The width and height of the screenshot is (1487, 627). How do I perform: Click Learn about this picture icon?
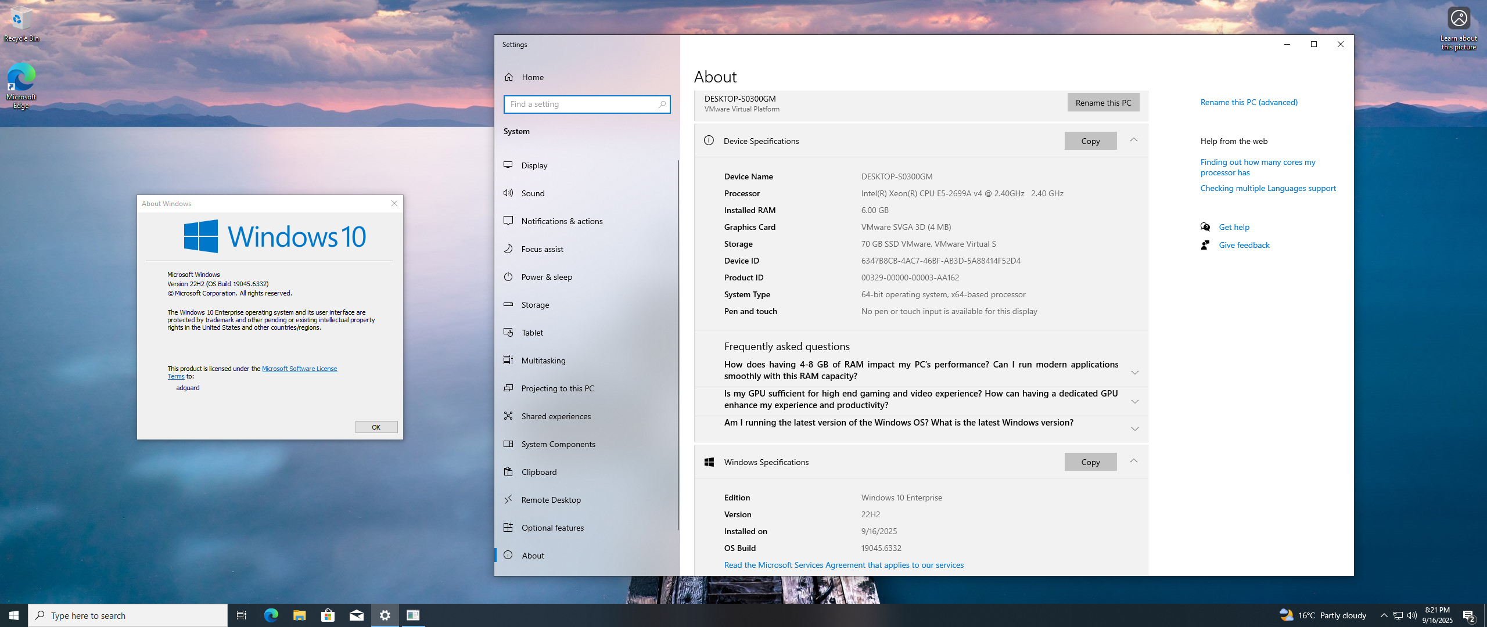coord(1459,29)
